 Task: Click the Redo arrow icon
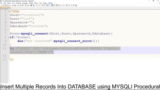(x=28, y=5)
